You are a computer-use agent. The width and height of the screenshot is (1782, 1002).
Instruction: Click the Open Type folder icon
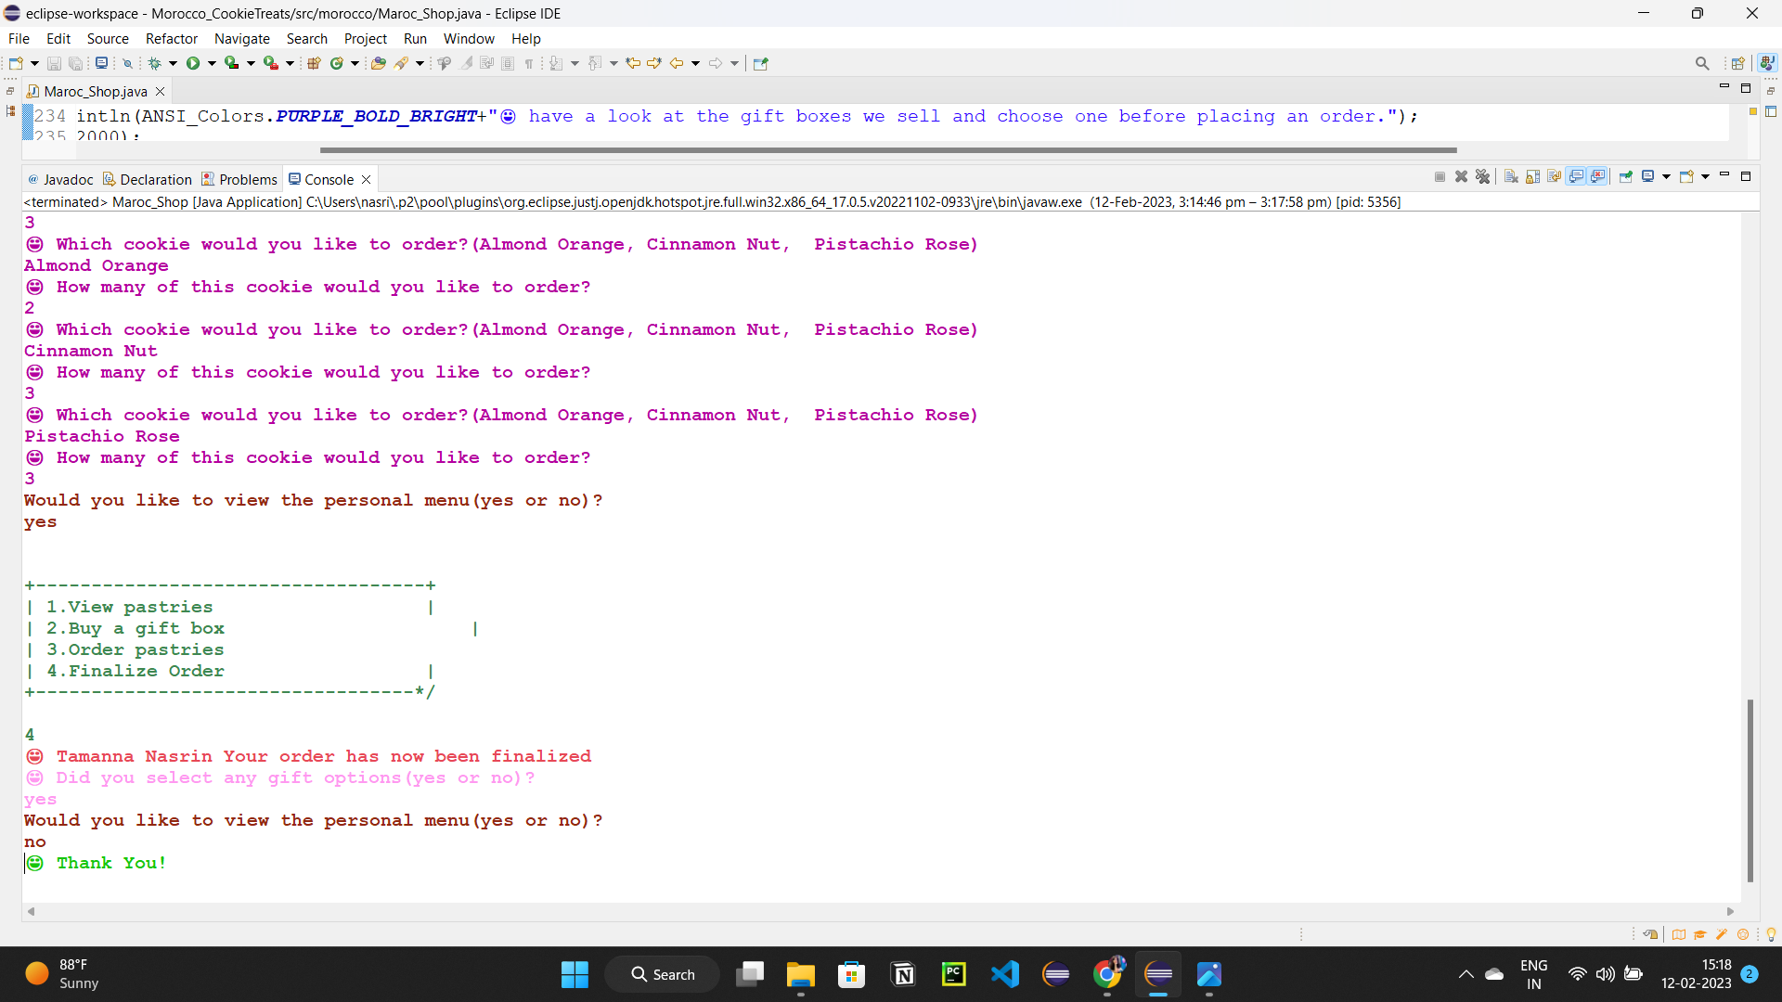click(x=378, y=63)
